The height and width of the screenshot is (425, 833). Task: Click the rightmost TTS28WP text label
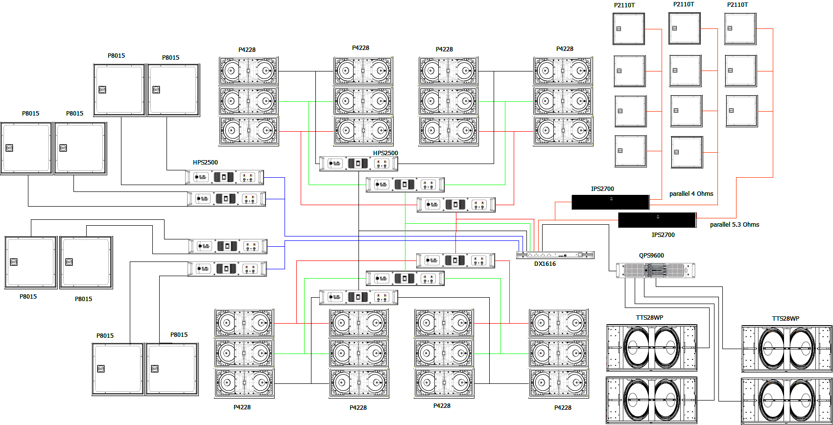point(785,319)
